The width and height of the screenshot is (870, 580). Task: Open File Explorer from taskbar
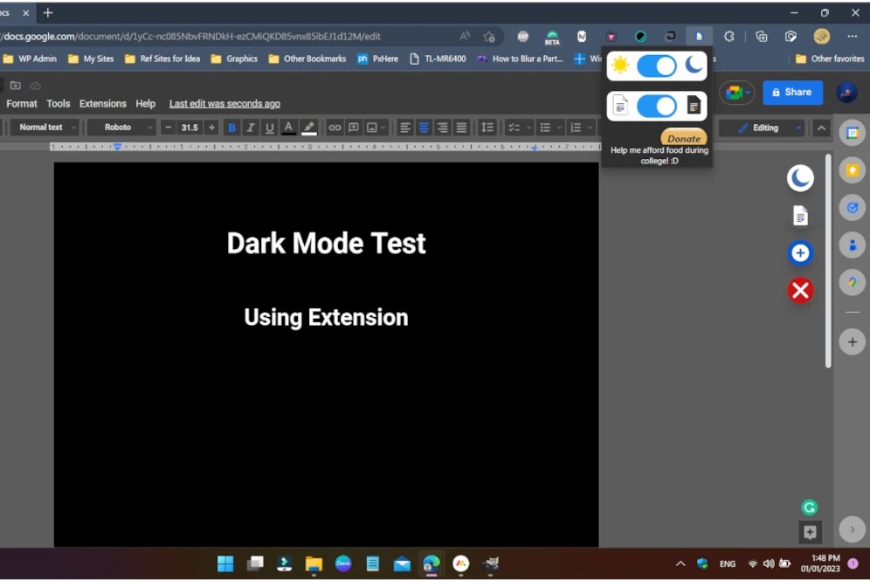tap(314, 564)
